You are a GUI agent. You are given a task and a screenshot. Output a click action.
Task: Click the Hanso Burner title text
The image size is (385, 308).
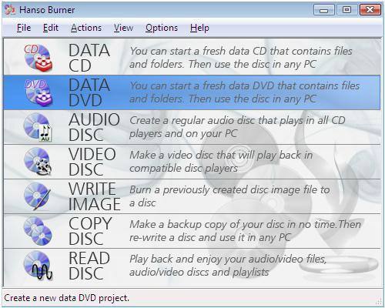[47, 10]
